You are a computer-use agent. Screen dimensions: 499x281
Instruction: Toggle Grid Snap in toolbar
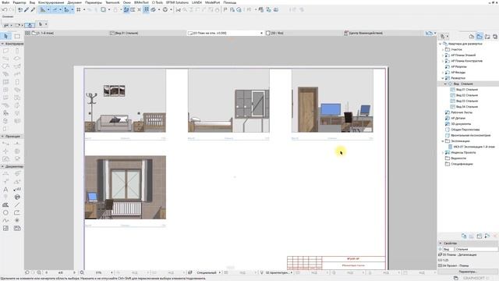[x=78, y=10]
